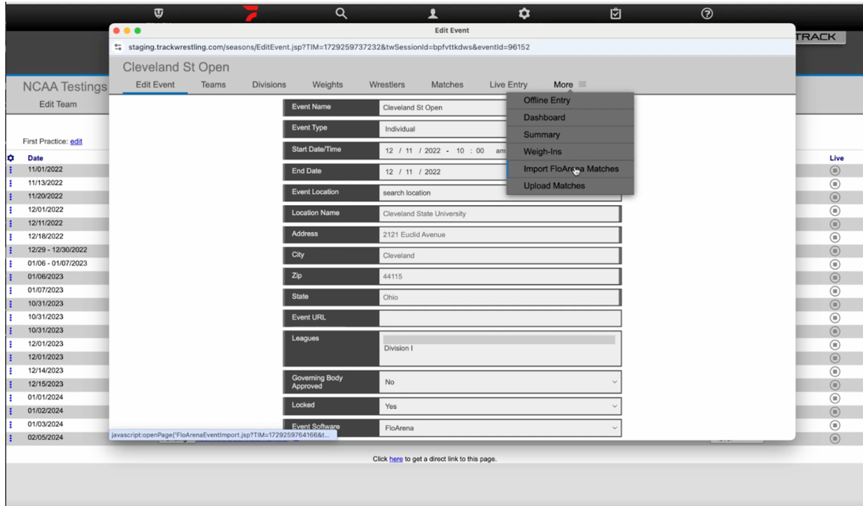The height and width of the screenshot is (506, 863).
Task: Click the edit link beside First Practice
Action: pos(76,142)
